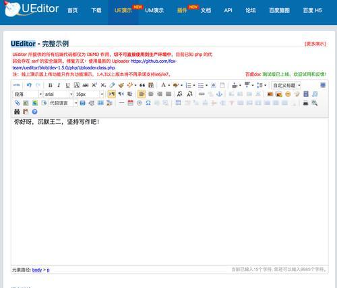Clear formatting with the eraser icon
The image size is (337, 288).
tap(112, 85)
